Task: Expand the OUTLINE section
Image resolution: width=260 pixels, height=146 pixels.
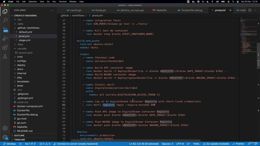Action: click(x=19, y=135)
